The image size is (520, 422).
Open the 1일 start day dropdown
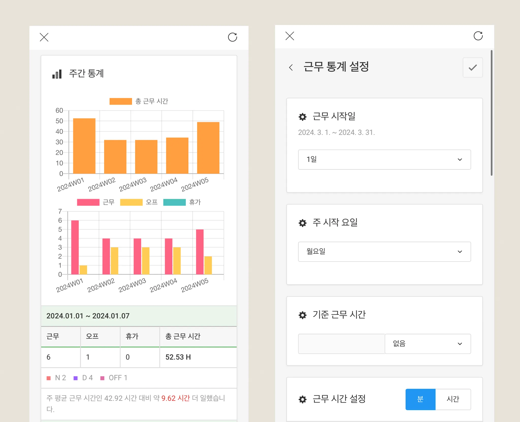click(x=384, y=159)
